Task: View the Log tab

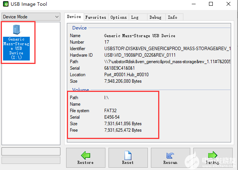Action: [134, 17]
